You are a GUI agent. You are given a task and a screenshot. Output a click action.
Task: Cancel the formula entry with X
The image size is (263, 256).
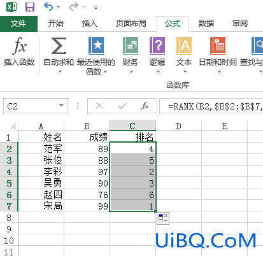point(99,106)
